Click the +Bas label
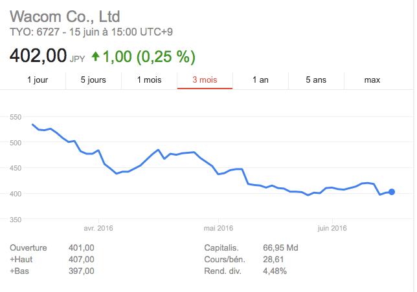Screen dimensions: 417x292 click(x=19, y=271)
